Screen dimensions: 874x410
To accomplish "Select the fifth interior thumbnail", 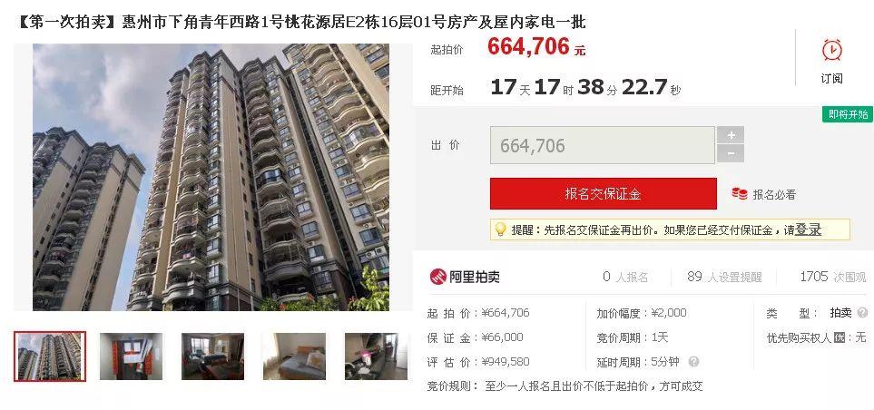I will (x=376, y=356).
